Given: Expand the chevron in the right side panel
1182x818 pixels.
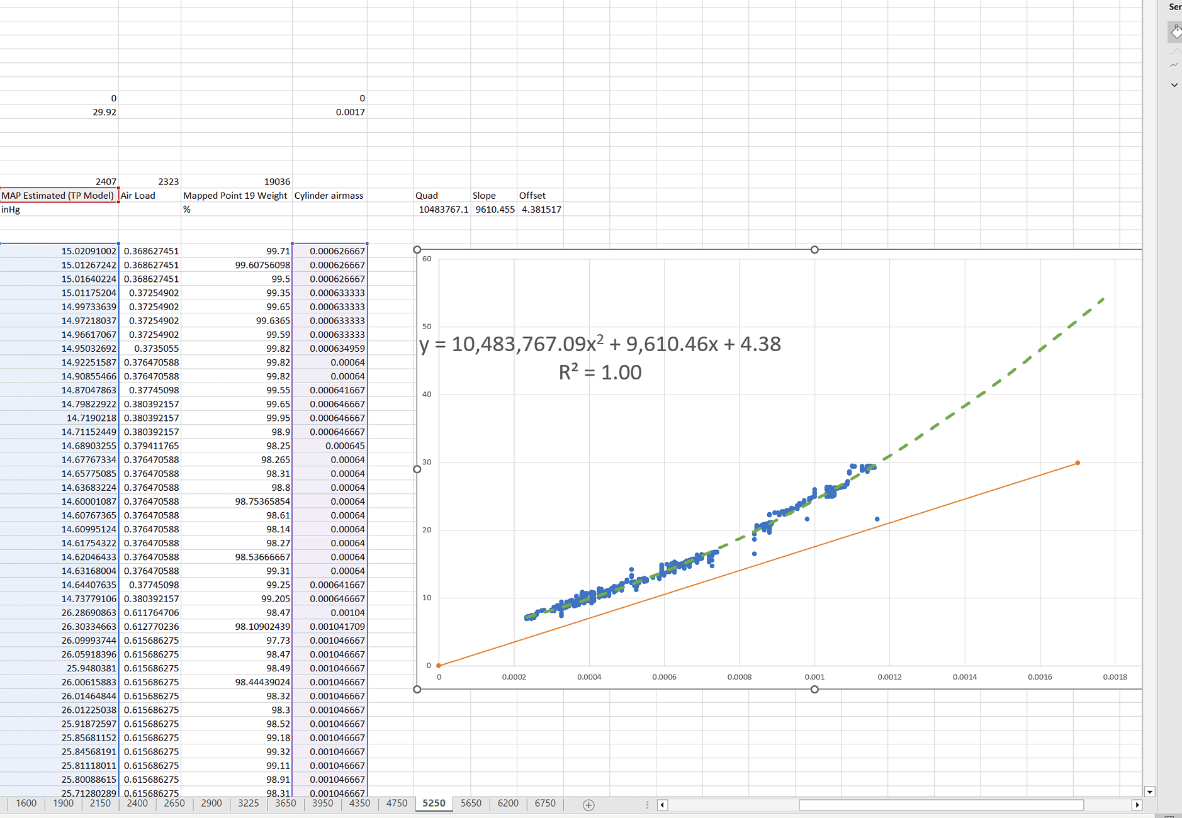Looking at the screenshot, I should (x=1174, y=85).
